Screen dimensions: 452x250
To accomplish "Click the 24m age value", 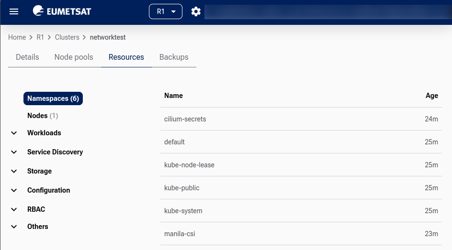I will (x=431, y=119).
